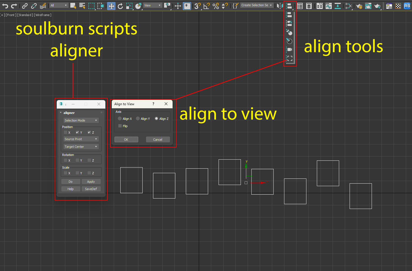This screenshot has width=412, height=271.
Task: Choose Align Camera in flyout
Action: (x=289, y=50)
